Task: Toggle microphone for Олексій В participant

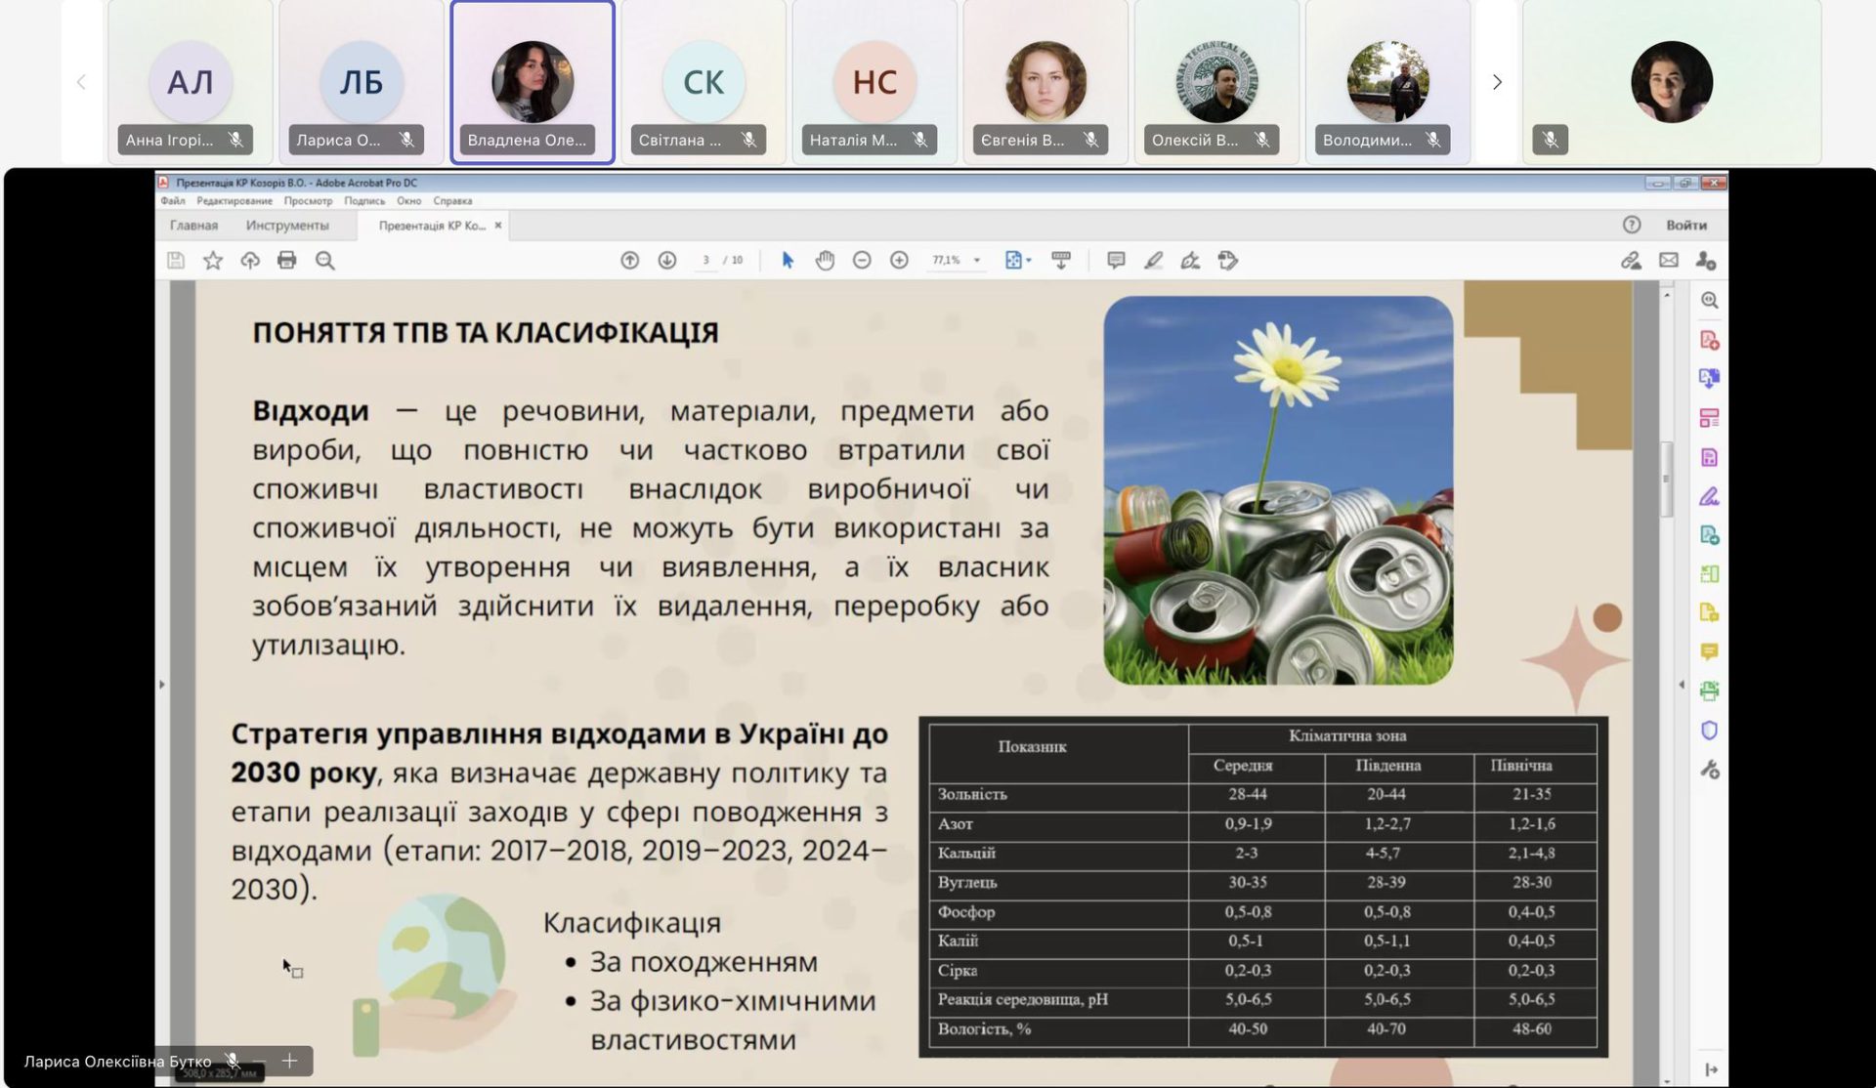Action: (x=1261, y=140)
